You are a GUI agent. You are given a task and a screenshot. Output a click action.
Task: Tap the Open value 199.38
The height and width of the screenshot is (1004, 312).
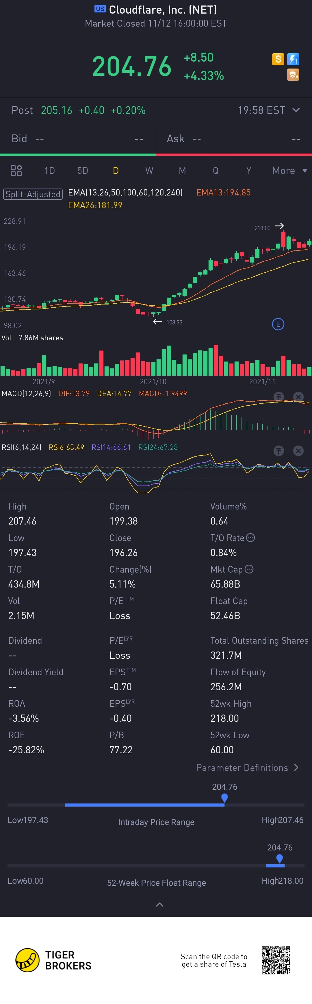click(x=123, y=521)
